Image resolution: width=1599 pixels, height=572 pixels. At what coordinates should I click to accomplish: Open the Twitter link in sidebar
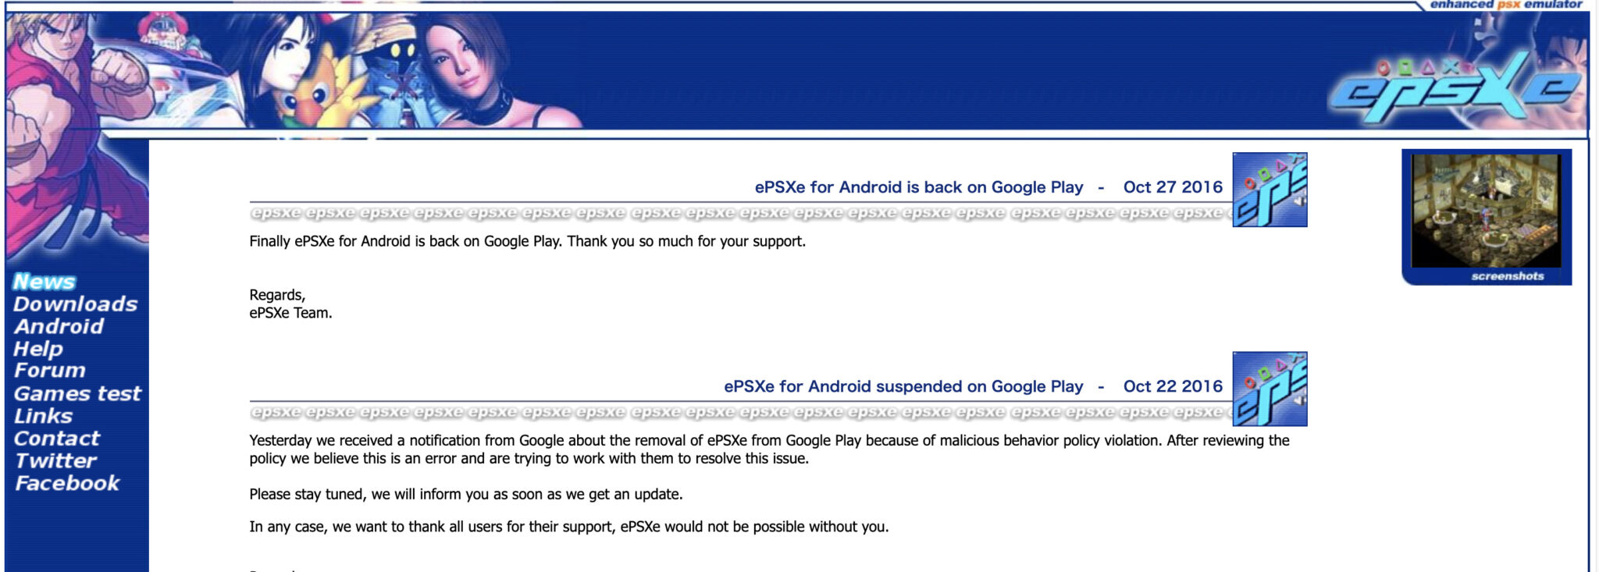point(55,461)
